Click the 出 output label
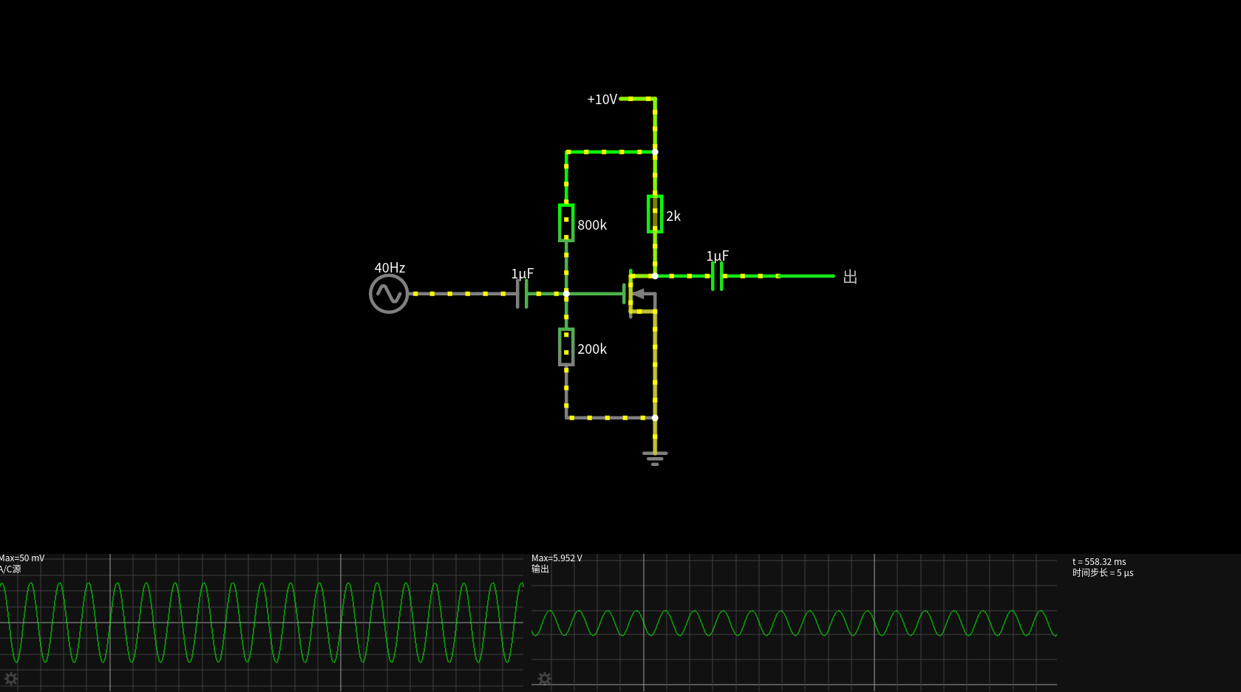The height and width of the screenshot is (692, 1241). tap(850, 276)
